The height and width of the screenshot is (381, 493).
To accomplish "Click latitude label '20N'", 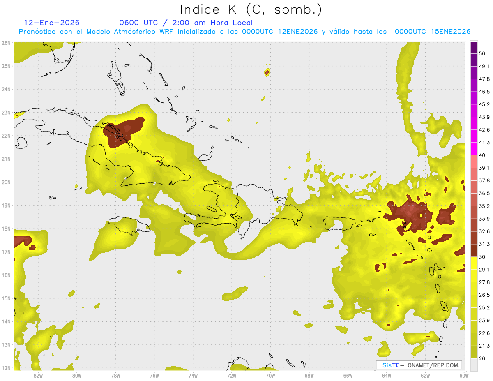I will tap(6, 182).
